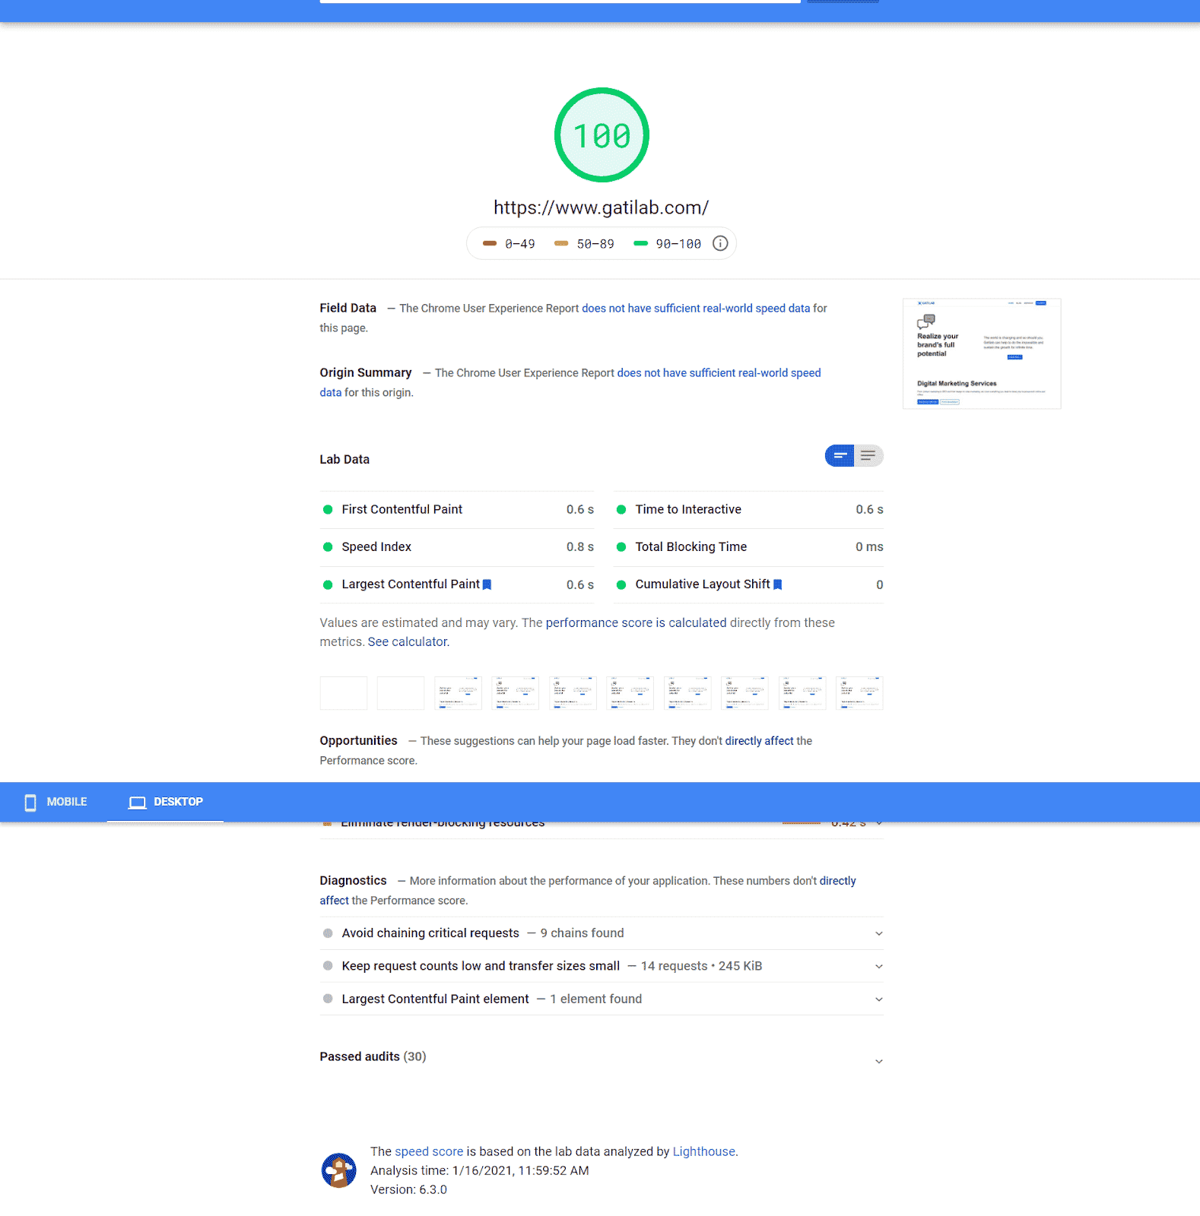The width and height of the screenshot is (1200, 1216).
Task: Click the Version: 6.3.0 text
Action: [408, 1190]
